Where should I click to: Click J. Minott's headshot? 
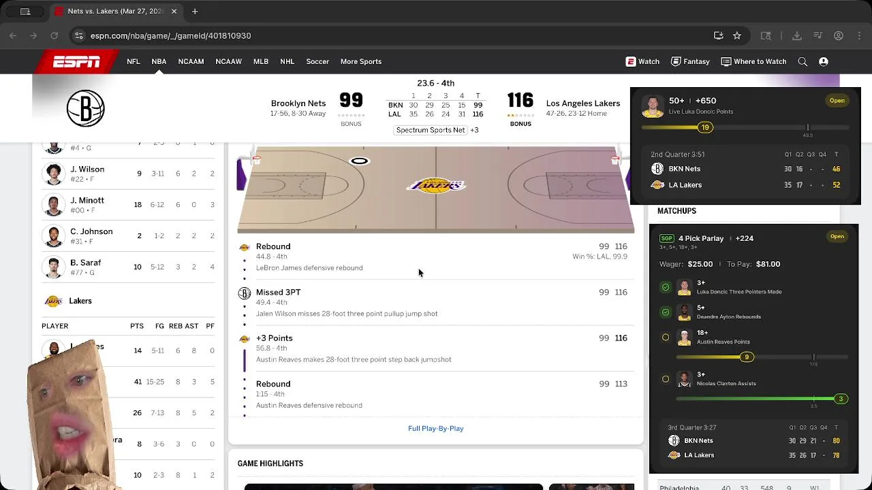coord(53,205)
